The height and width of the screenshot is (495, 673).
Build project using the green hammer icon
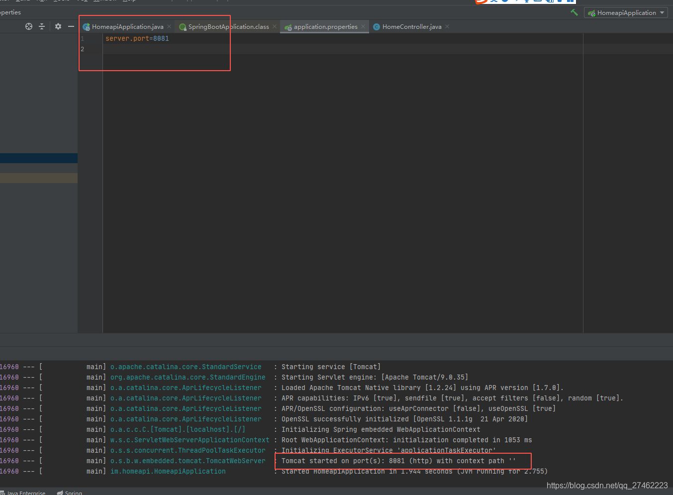point(574,12)
